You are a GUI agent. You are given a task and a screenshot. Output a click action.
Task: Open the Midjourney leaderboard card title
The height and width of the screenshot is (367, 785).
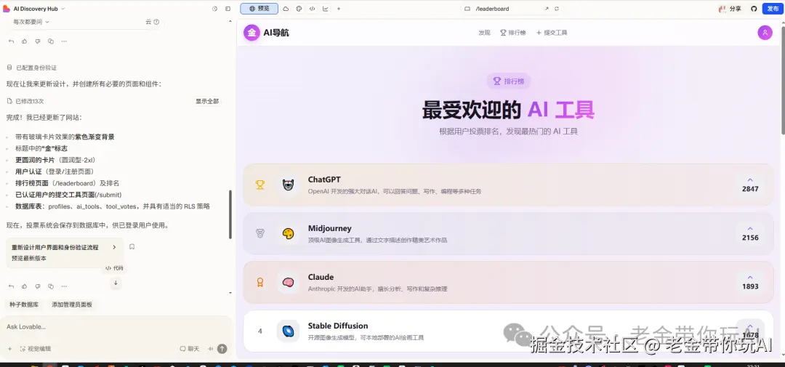330,228
